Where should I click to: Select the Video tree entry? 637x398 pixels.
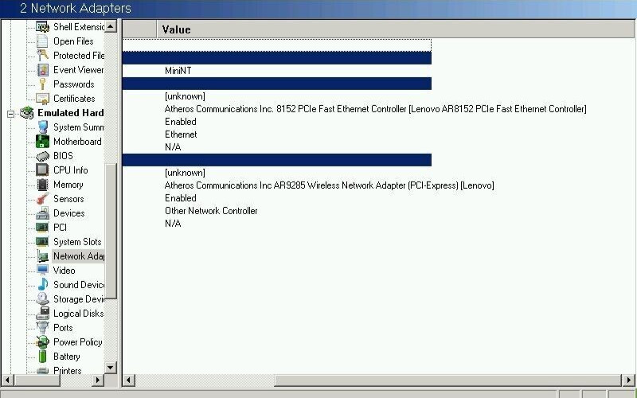tap(64, 271)
